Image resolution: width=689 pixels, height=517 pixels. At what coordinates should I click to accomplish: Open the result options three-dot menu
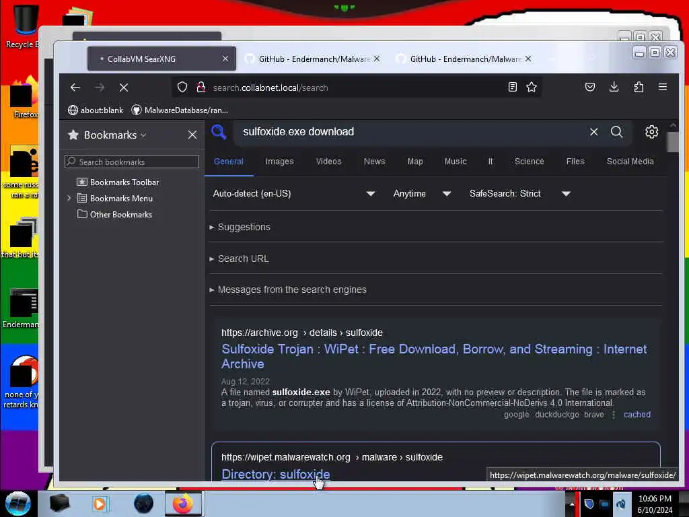coord(614,415)
